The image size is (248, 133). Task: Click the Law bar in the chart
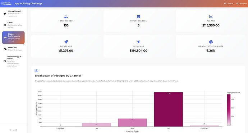(x=96, y=125)
